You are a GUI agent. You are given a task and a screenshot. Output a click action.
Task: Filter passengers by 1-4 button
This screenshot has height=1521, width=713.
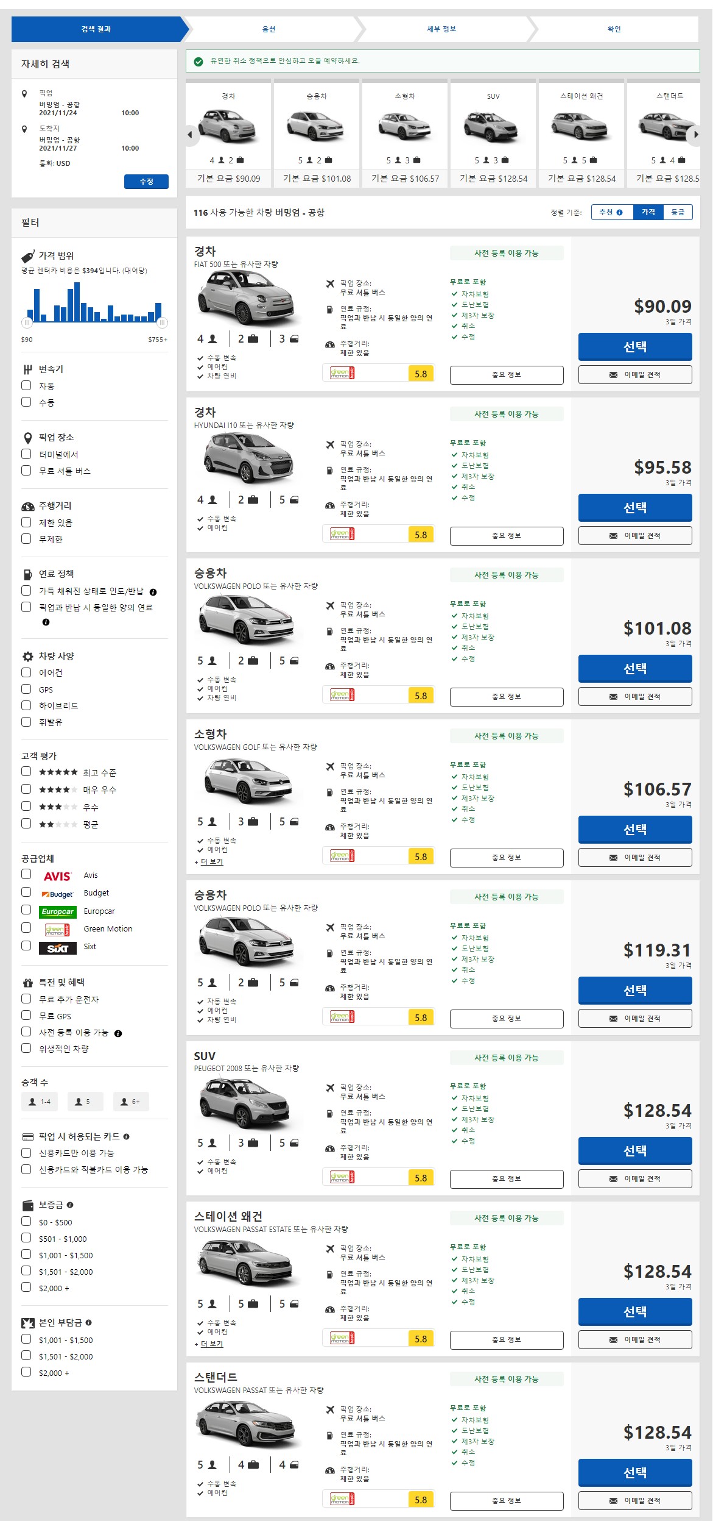point(40,1102)
